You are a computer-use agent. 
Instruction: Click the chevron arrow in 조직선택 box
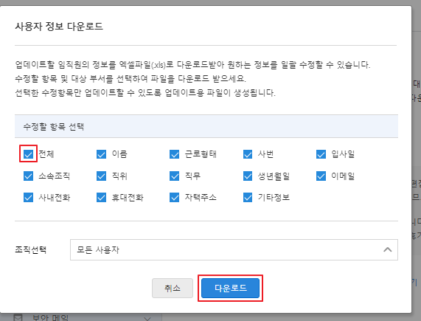[387, 250]
